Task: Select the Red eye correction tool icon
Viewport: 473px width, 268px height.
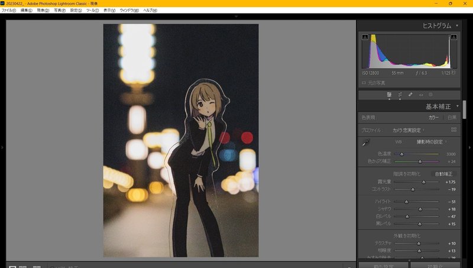Action: 421,95
